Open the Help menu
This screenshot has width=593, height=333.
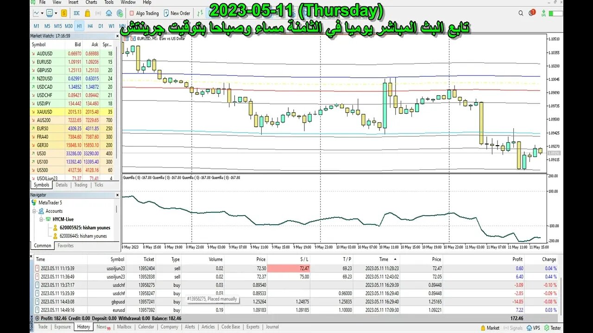[x=147, y=2]
